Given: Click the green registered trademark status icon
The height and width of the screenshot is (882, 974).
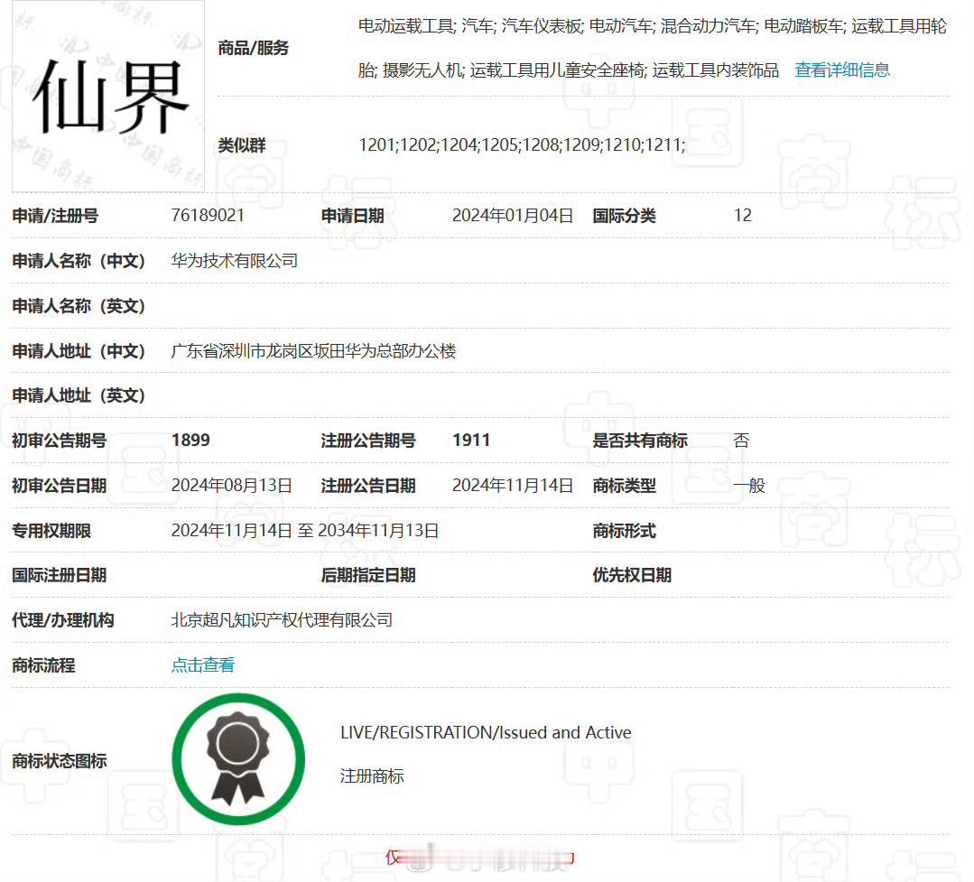Looking at the screenshot, I should [x=238, y=759].
